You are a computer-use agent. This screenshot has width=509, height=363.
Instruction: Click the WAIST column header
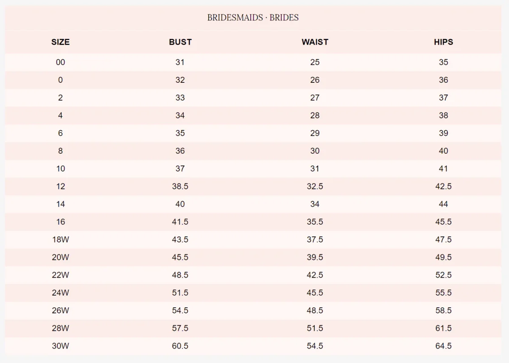(315, 42)
